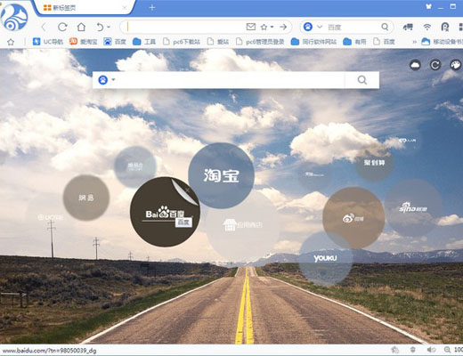This screenshot has width=463, height=356.
Task: Open the UC导航 bookmark
Action: (48, 42)
